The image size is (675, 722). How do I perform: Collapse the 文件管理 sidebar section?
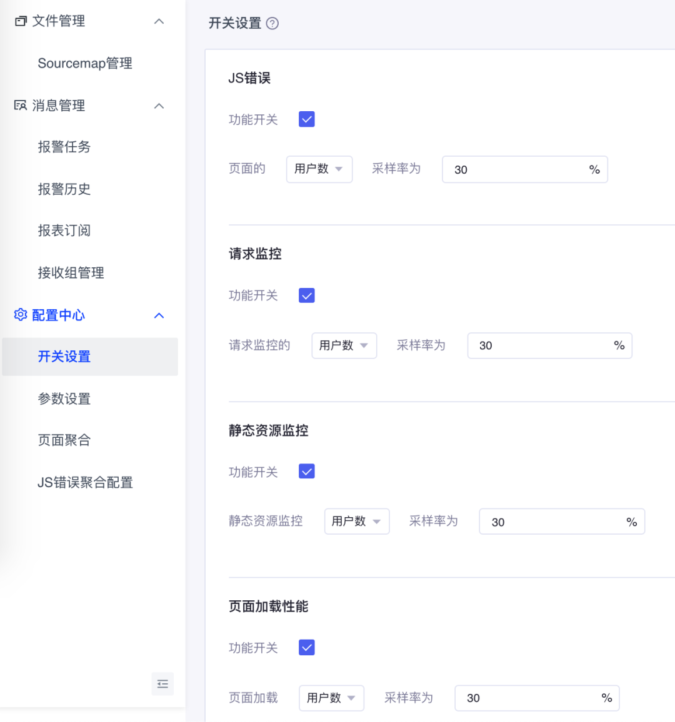[159, 21]
